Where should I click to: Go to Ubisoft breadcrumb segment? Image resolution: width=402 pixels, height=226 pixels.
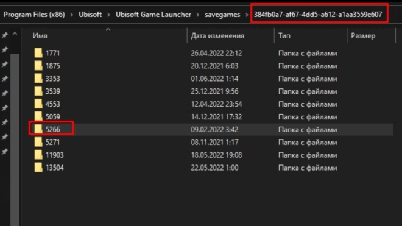coord(90,15)
